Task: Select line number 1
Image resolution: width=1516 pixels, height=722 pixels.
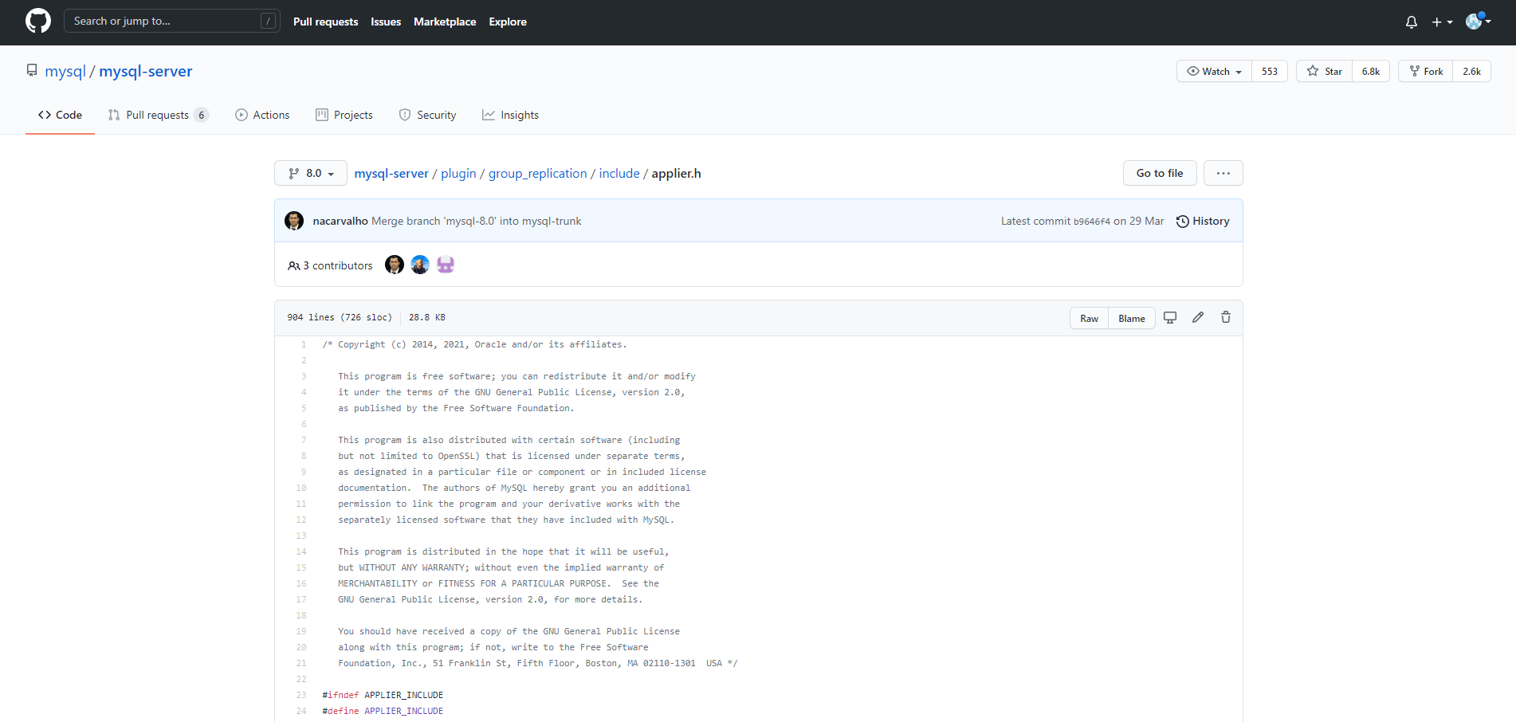Action: tap(304, 344)
